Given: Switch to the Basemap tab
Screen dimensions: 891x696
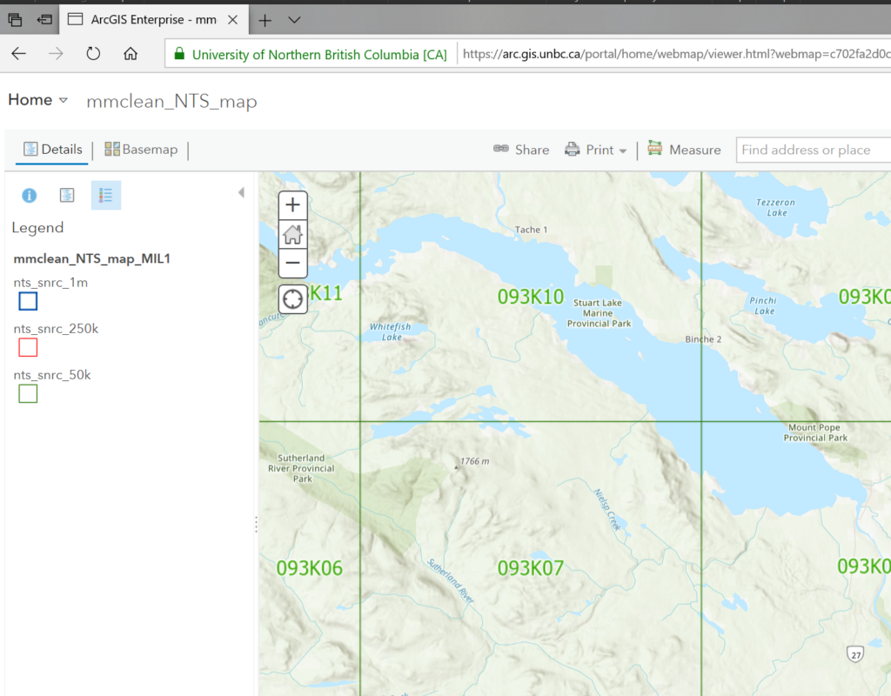Looking at the screenshot, I should [141, 149].
